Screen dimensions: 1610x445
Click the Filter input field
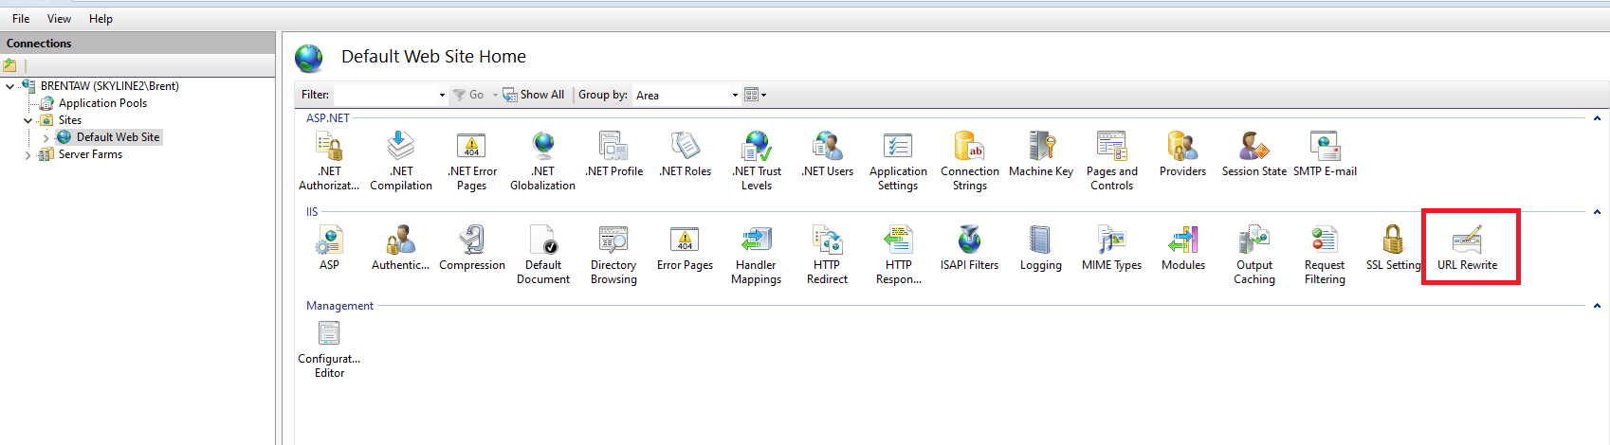[385, 95]
